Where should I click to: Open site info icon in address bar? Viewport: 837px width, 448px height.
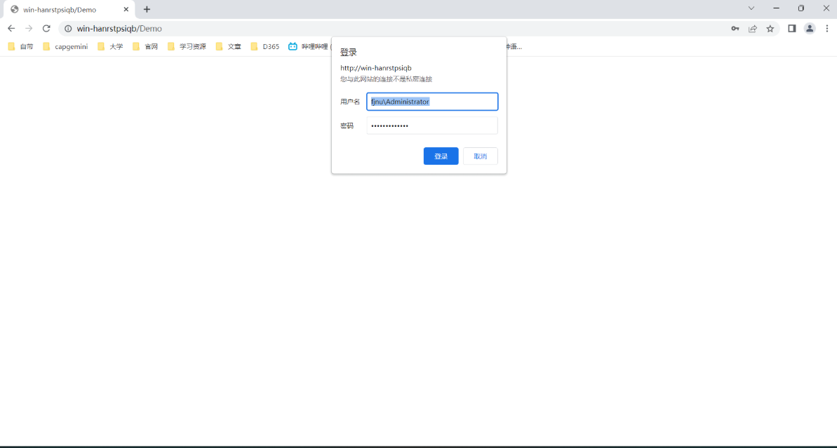[x=68, y=29]
